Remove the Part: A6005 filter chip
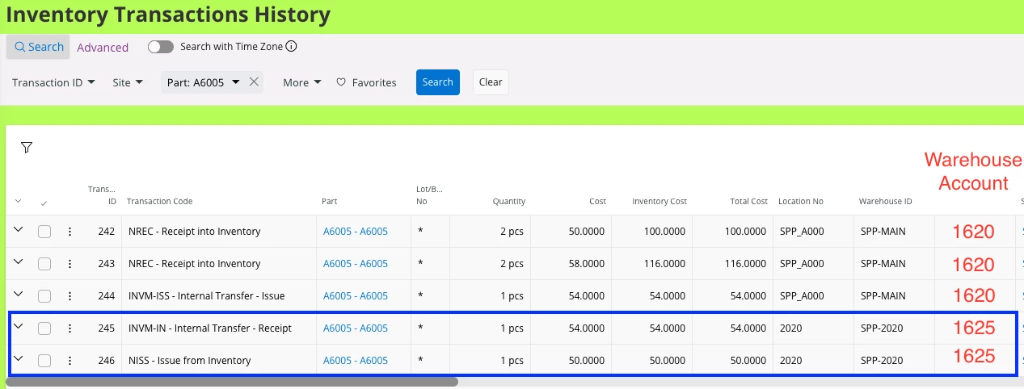This screenshot has height=389, width=1024. click(x=254, y=82)
